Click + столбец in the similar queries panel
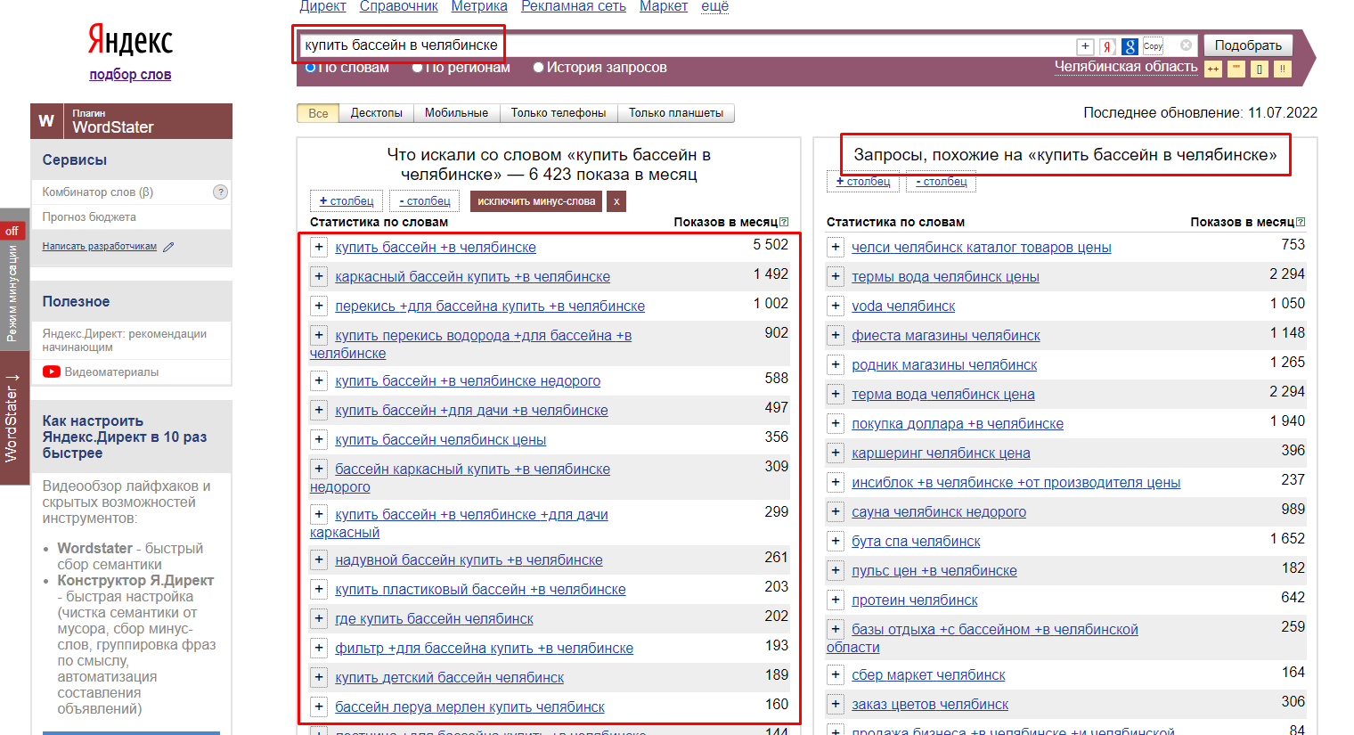1354x735 pixels. coord(863,182)
